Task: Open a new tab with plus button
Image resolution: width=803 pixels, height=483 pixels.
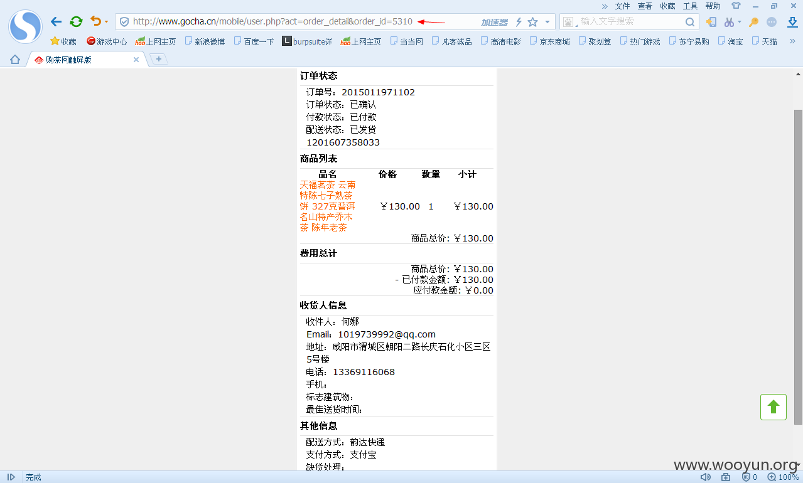Action: coord(159,59)
